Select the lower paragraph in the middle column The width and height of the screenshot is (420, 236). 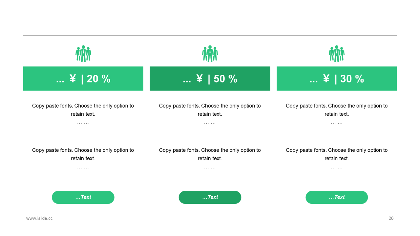pos(210,158)
